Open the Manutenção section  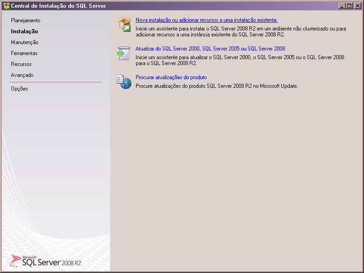[25, 42]
